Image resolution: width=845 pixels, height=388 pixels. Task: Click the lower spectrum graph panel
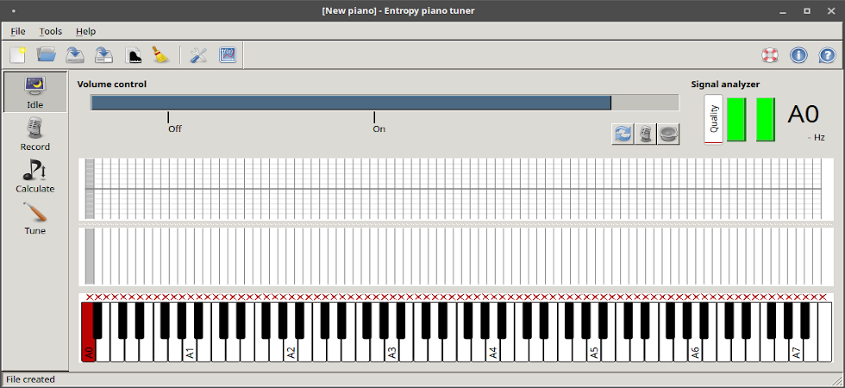[456, 257]
